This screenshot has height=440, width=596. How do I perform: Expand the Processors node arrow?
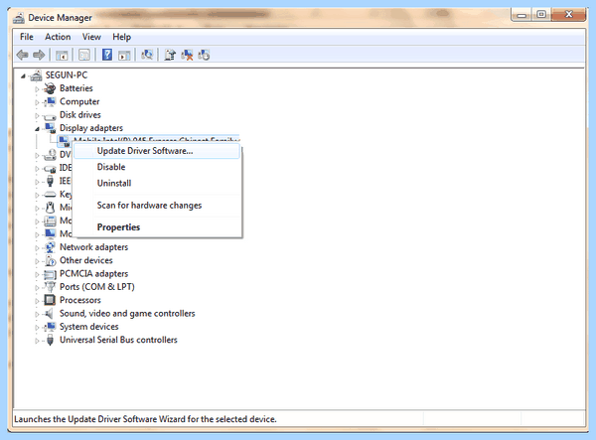(37, 301)
